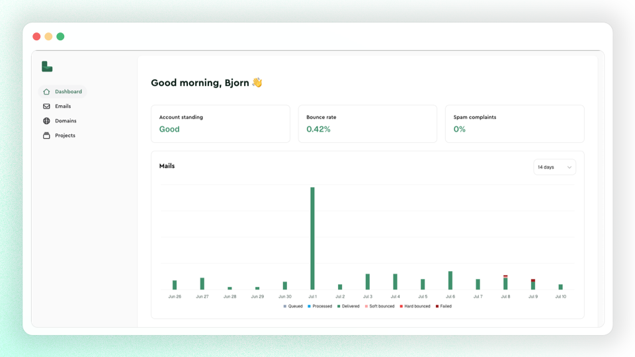Image resolution: width=635 pixels, height=357 pixels.
Task: Open the Emails section
Action: pos(63,106)
